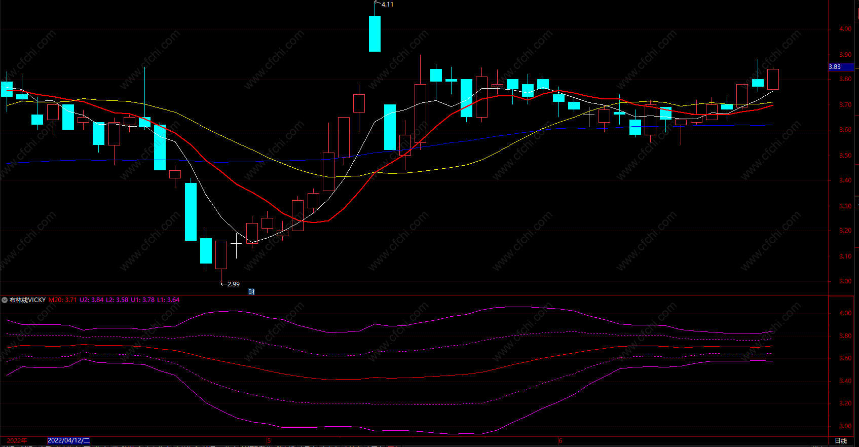The image size is (859, 447).
Task: Click the 财 financial info marker
Action: [x=251, y=292]
